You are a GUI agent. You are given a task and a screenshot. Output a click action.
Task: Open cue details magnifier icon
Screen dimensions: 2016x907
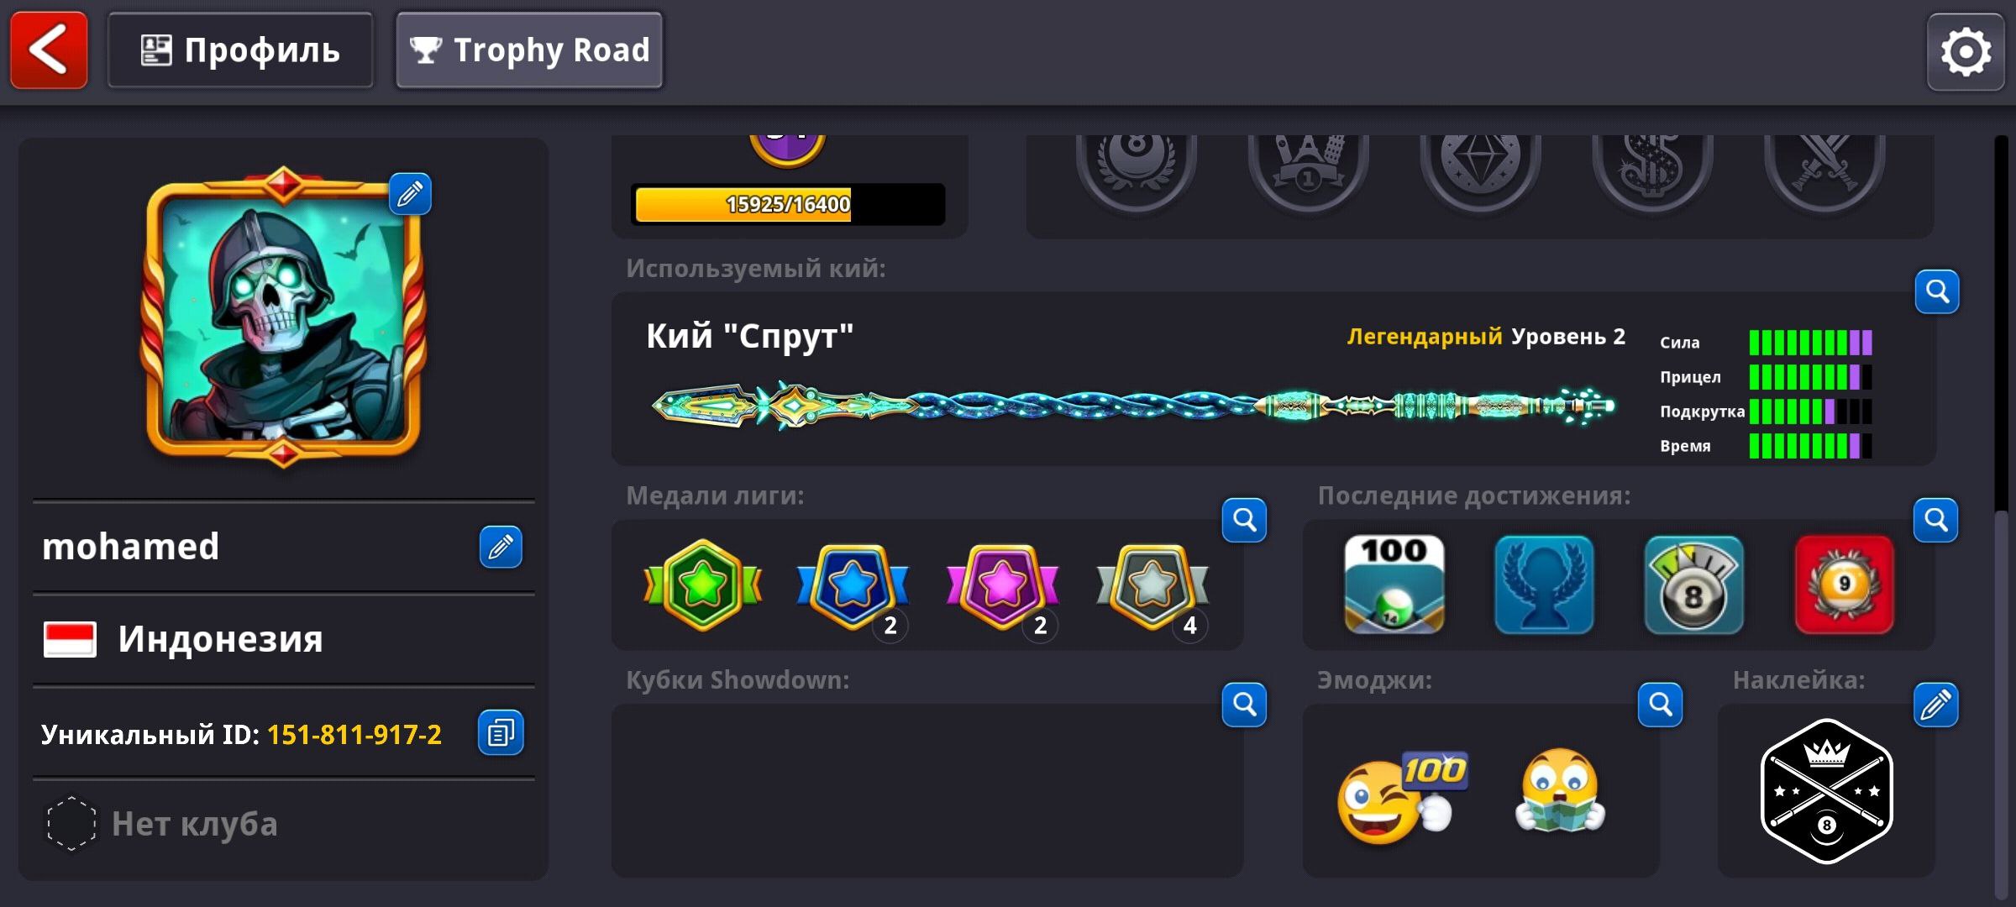coord(1937,291)
